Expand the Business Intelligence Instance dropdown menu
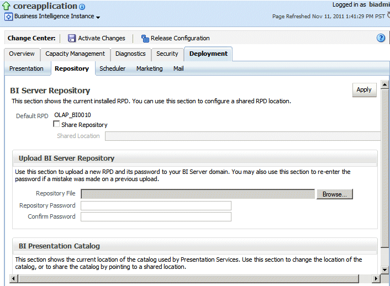 tap(98, 18)
